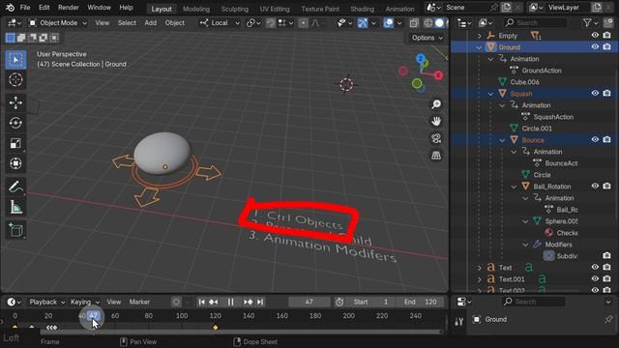Open the timeline Marker menu

coord(139,302)
